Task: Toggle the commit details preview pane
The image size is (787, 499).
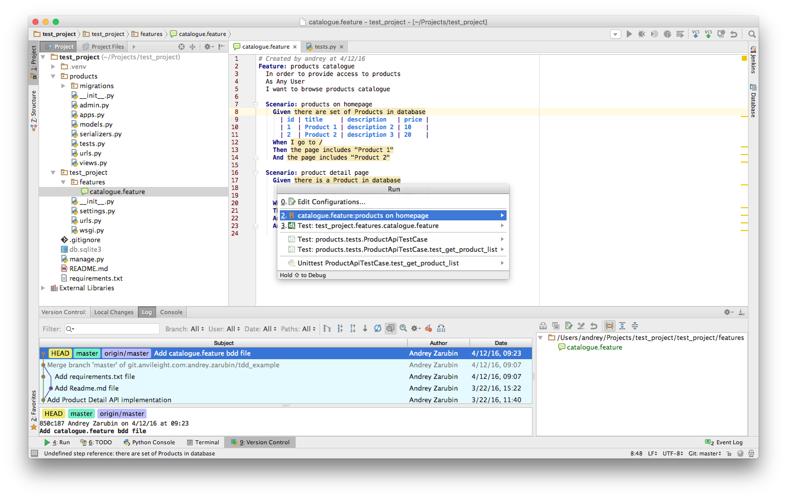Action: (x=390, y=328)
